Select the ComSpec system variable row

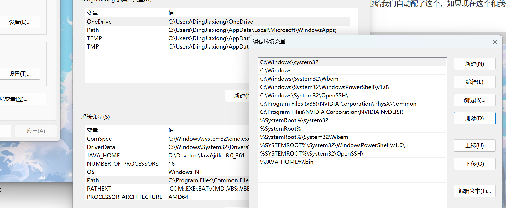tap(167, 139)
